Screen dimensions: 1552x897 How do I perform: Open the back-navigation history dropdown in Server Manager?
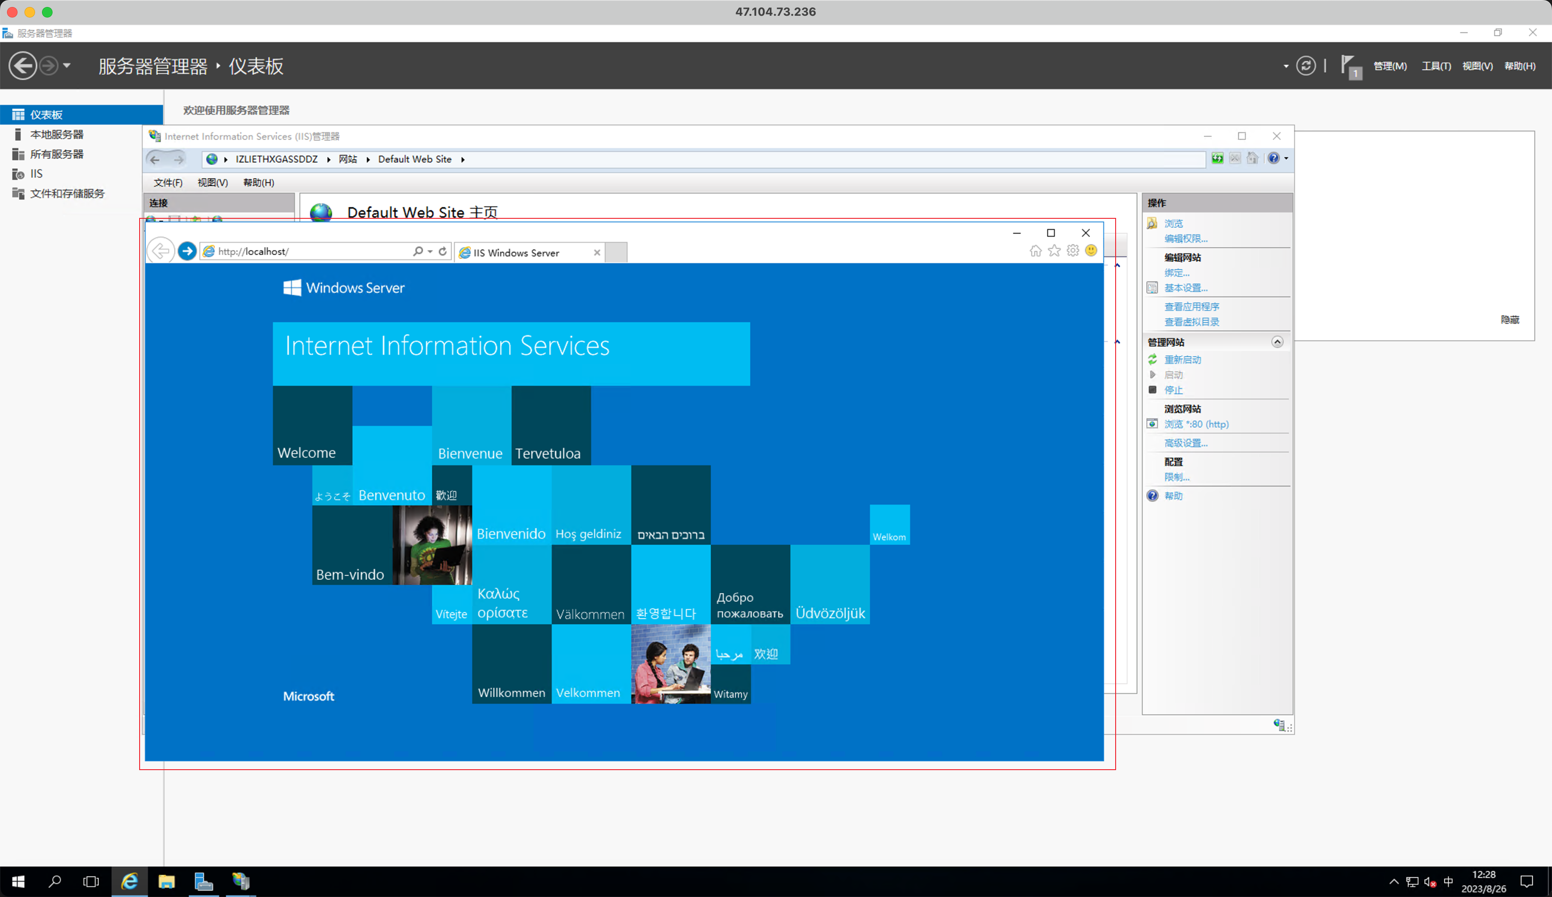pos(67,65)
